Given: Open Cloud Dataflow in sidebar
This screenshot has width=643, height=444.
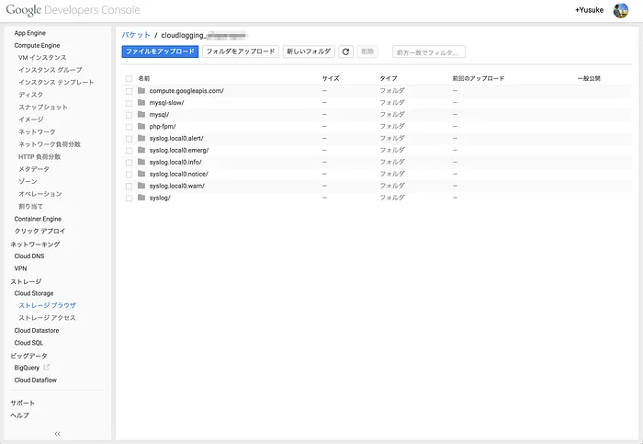Looking at the screenshot, I should click(35, 380).
